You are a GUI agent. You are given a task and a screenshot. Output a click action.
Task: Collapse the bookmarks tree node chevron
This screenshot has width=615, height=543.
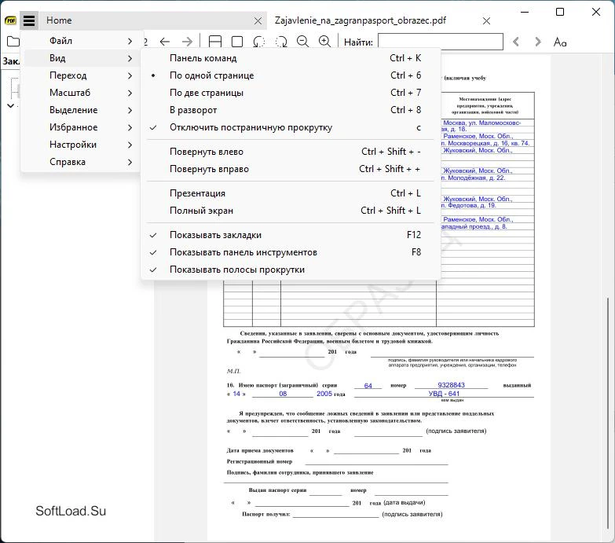click(x=10, y=105)
